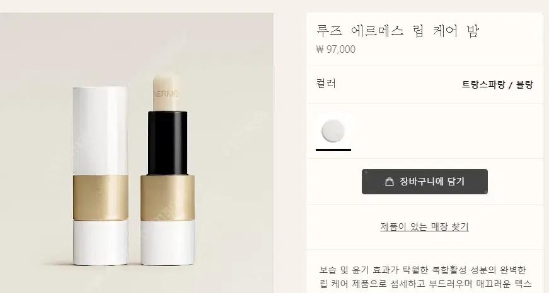Viewport: 549px width, 293px height.
Task: Click the gold band on closed cap
Action: (x=100, y=197)
